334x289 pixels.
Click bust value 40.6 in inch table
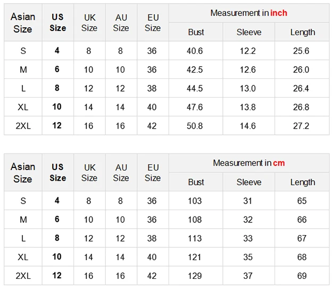pos(195,51)
